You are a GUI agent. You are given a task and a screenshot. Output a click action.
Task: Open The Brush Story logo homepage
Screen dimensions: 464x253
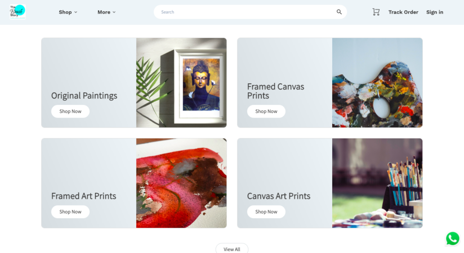[18, 12]
